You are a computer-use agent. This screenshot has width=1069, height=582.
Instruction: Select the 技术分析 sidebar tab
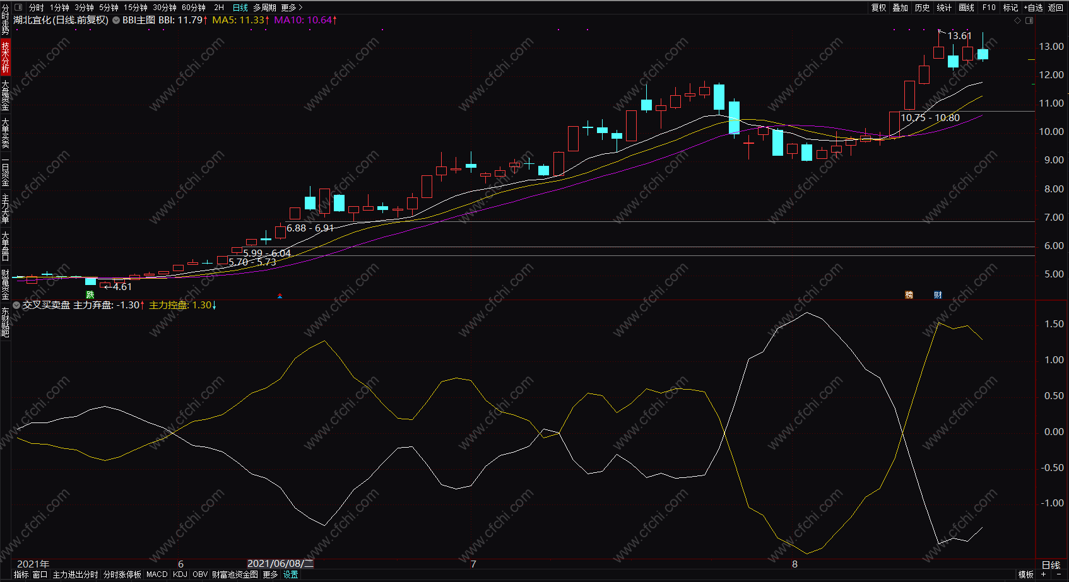pyautogui.click(x=5, y=57)
